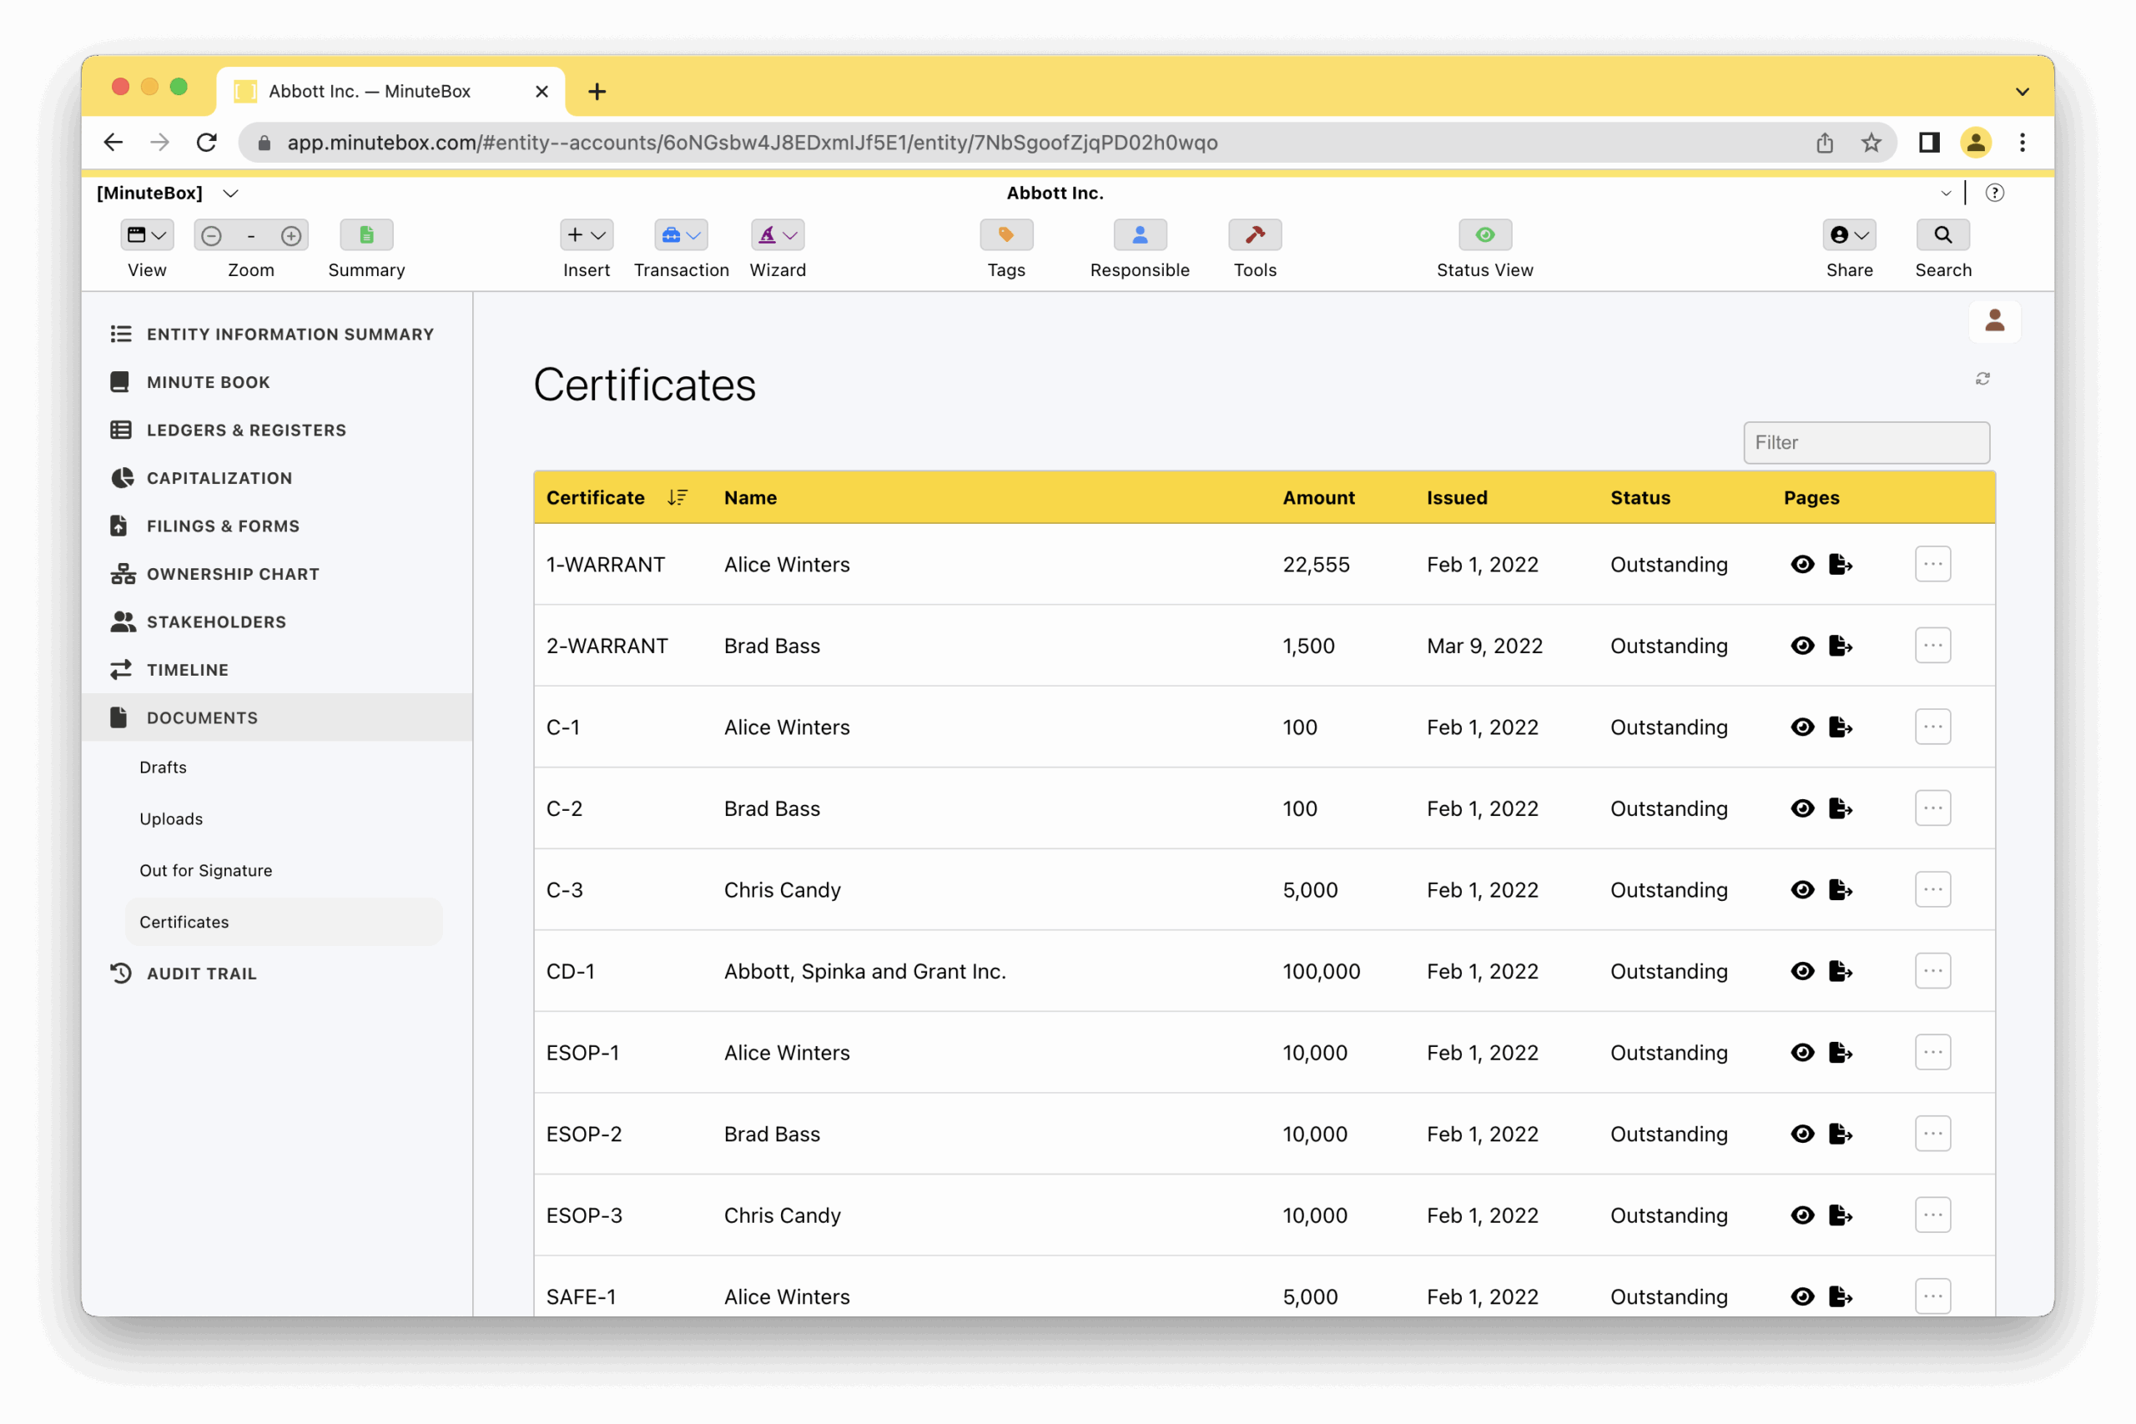
Task: Open the Transaction dropdown menu
Action: point(681,235)
